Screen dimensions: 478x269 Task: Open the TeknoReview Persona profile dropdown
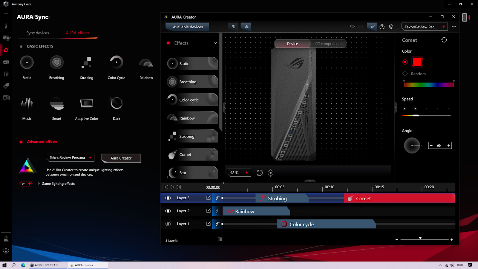tap(70, 158)
